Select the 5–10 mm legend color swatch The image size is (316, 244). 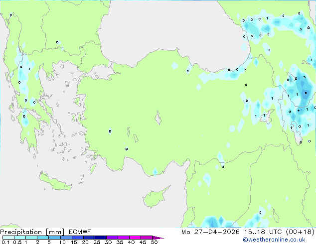(x=54, y=238)
